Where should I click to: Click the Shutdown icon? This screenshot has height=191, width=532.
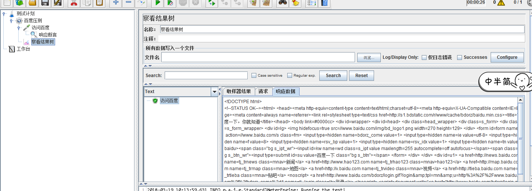[x=196, y=3]
